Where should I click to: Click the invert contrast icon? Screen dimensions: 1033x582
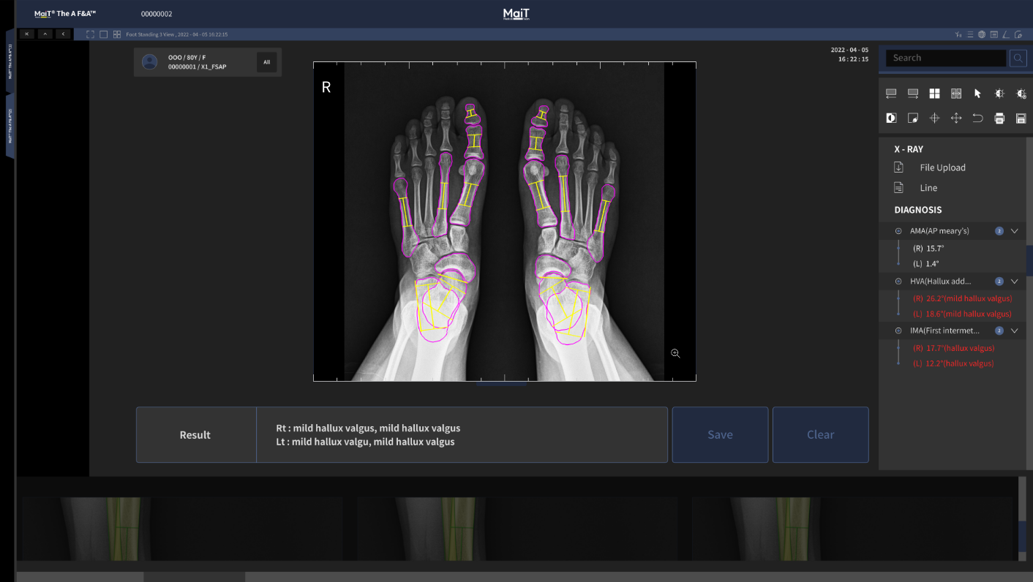tap(891, 118)
